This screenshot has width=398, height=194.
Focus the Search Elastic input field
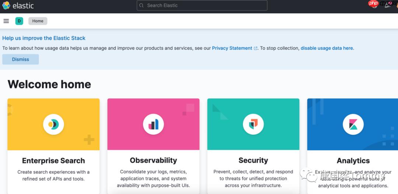coord(203,6)
